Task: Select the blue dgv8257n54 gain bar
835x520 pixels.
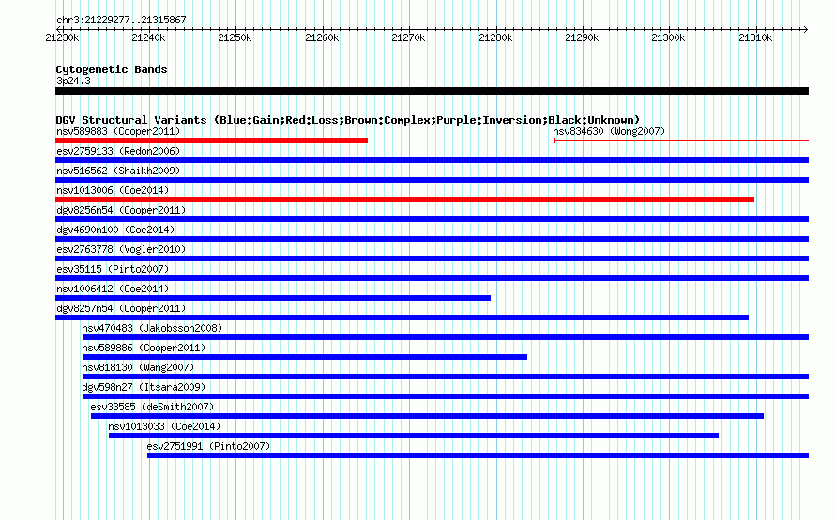Action: 402,318
